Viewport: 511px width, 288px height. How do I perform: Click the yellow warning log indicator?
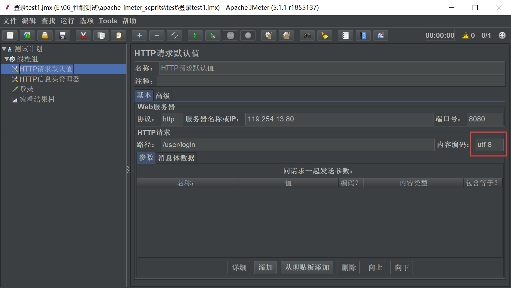coord(466,35)
